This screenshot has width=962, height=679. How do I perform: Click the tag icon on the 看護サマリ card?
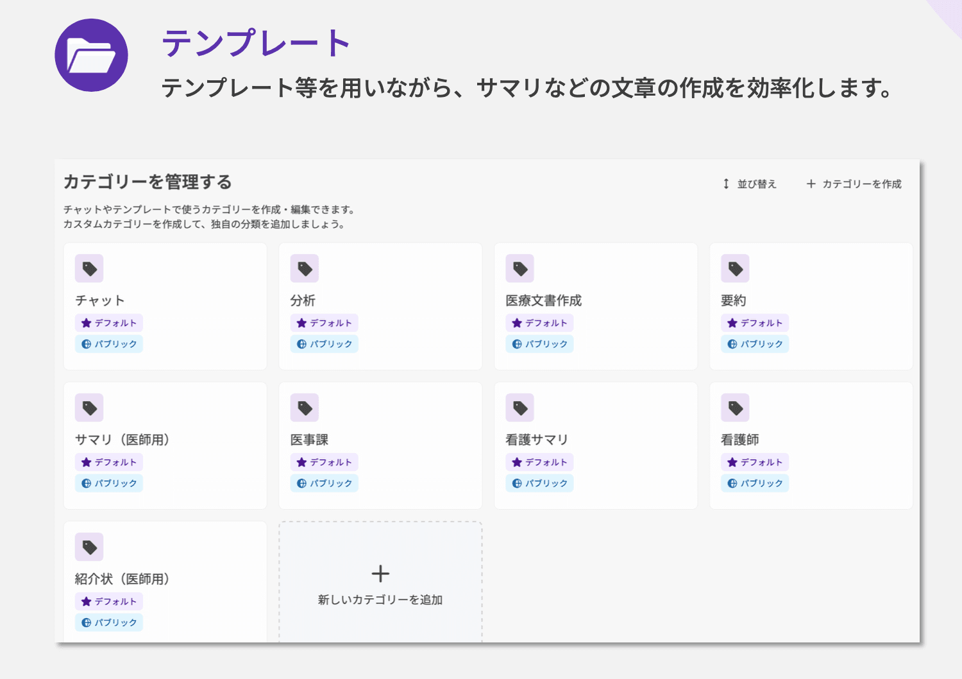[x=520, y=408]
